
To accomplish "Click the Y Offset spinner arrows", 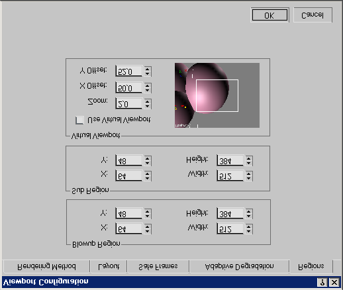I will [x=148, y=72].
